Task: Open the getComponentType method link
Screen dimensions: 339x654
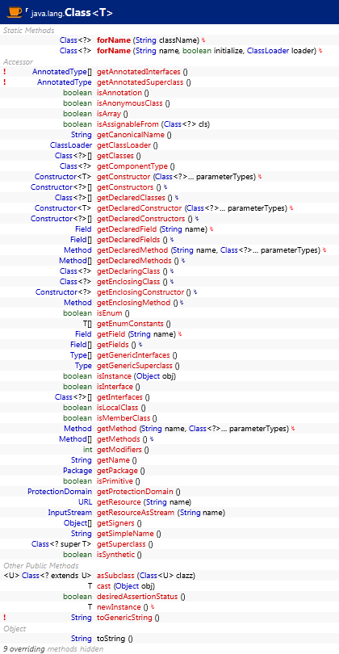Action: click(x=132, y=166)
